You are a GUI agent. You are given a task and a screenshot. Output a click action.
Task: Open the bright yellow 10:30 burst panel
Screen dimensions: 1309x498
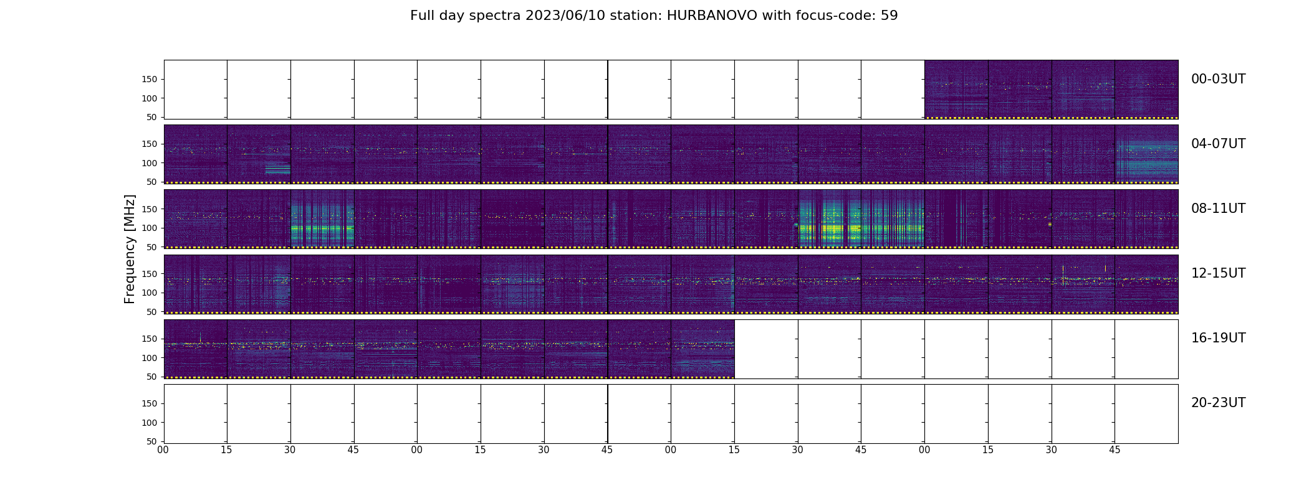point(830,219)
